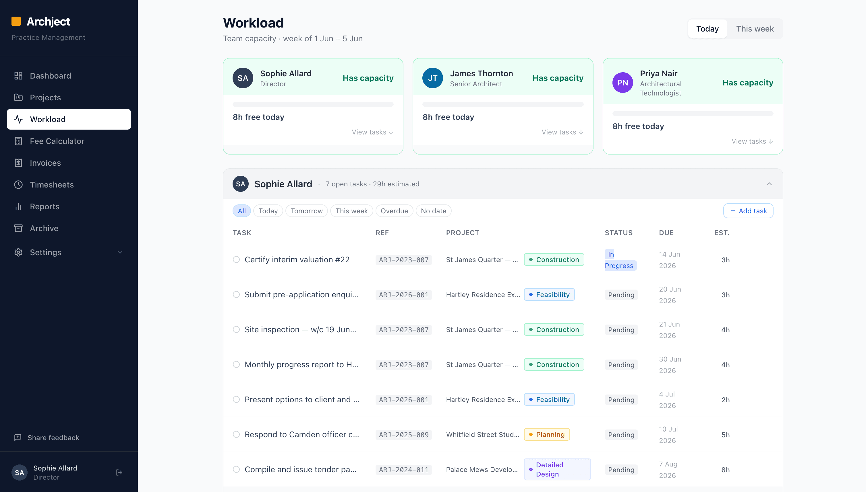Click the ARJ-2024-011 reference code

[403, 470]
